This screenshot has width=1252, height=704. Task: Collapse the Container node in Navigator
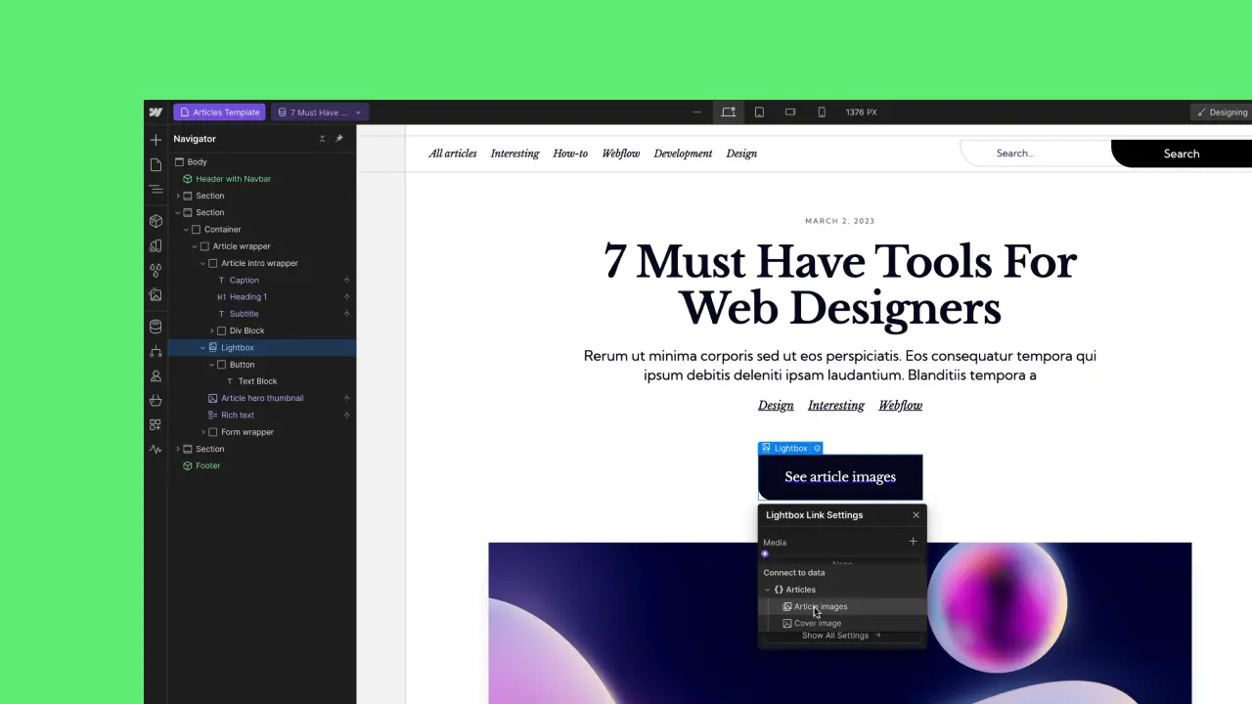click(186, 230)
